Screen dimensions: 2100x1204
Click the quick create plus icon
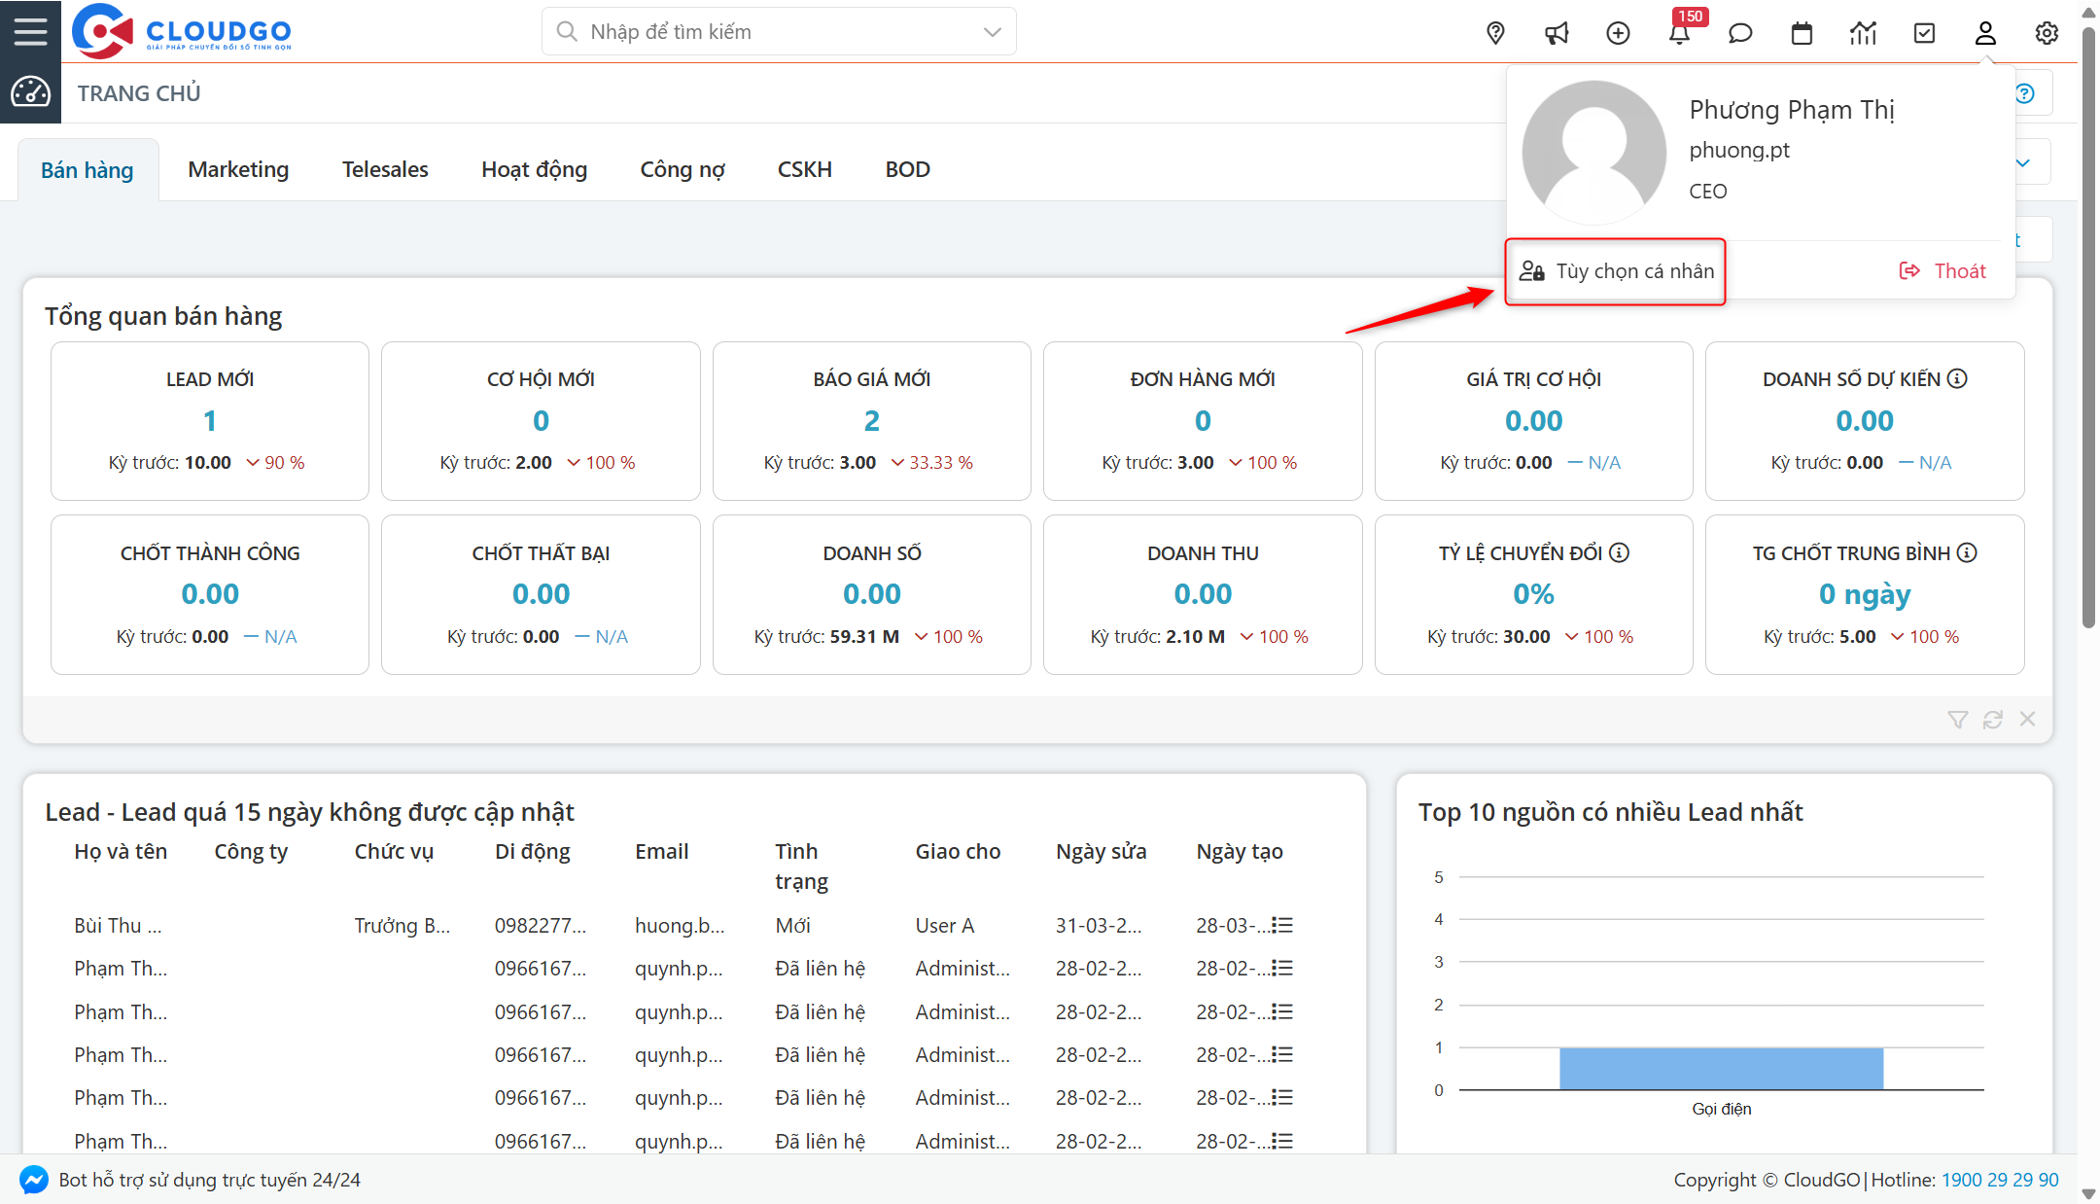[x=1618, y=33]
